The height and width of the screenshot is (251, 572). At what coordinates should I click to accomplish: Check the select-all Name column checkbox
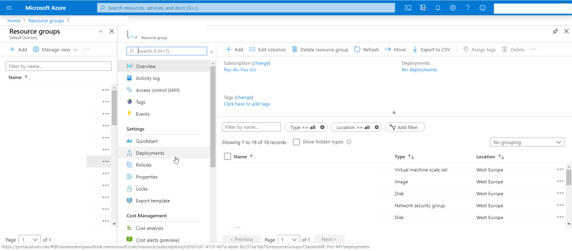coord(227,157)
